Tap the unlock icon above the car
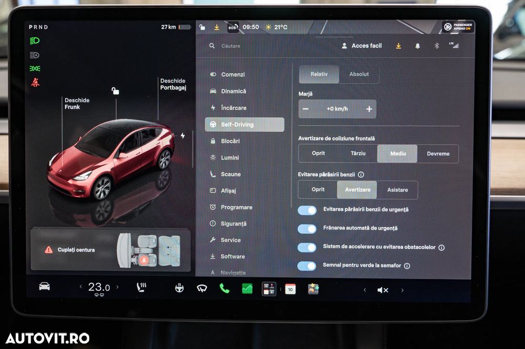 pos(115,91)
